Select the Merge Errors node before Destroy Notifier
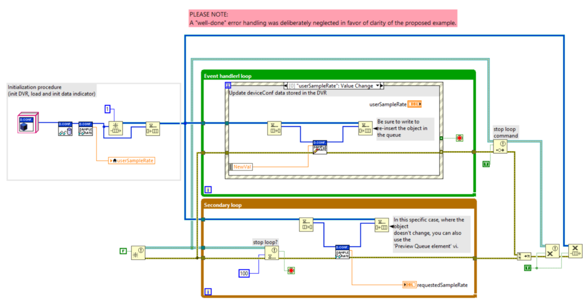 pos(523,256)
